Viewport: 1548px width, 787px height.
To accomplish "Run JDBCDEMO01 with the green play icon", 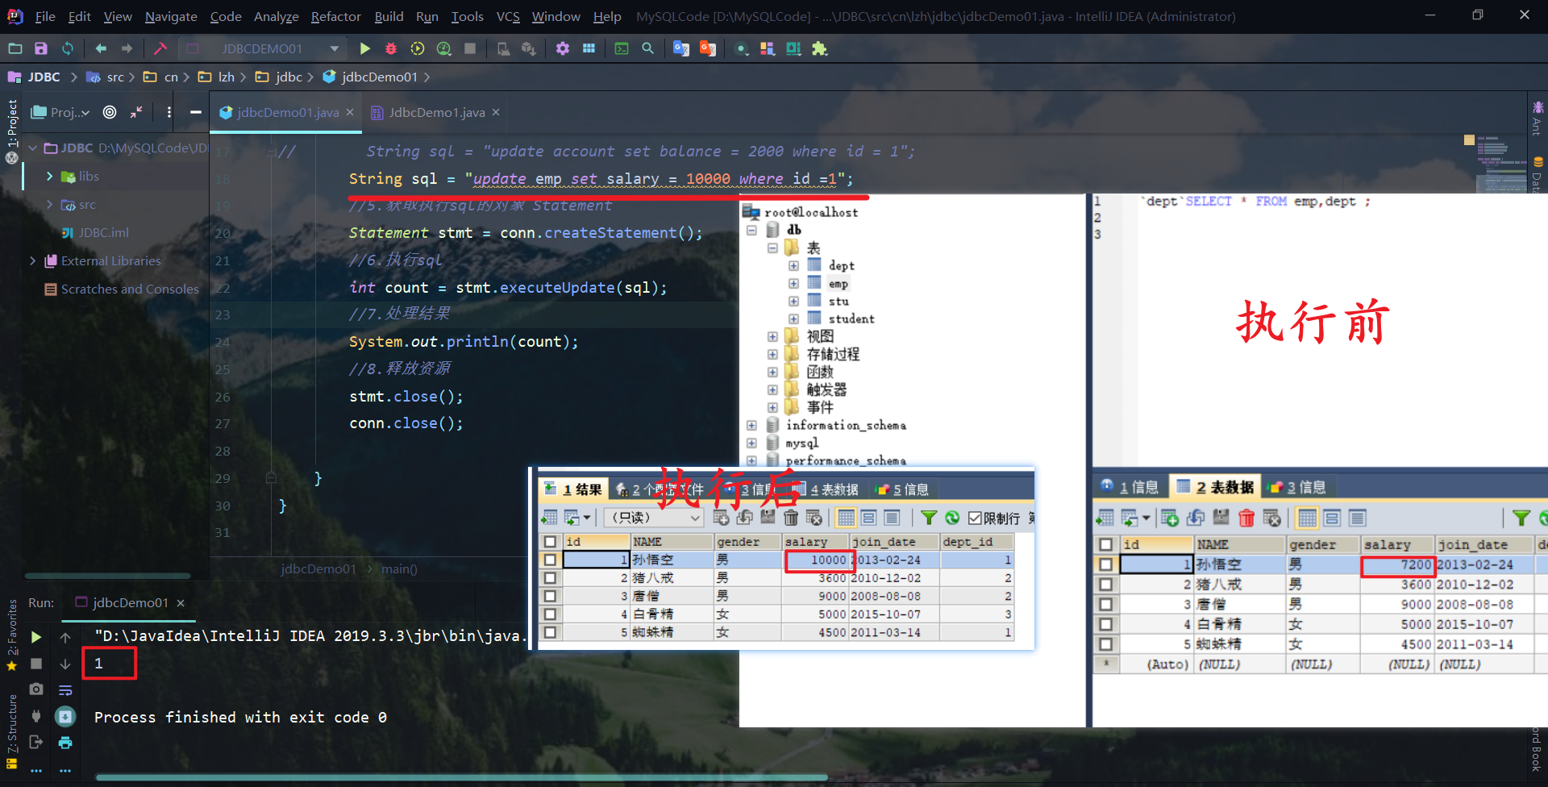I will (x=364, y=48).
